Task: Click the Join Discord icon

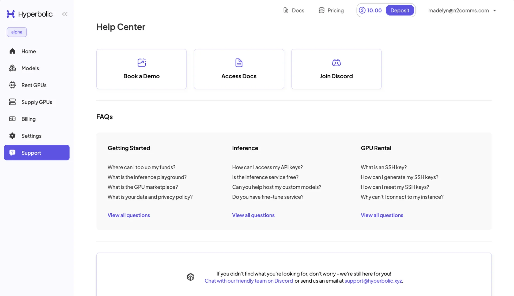Action: [x=336, y=63]
